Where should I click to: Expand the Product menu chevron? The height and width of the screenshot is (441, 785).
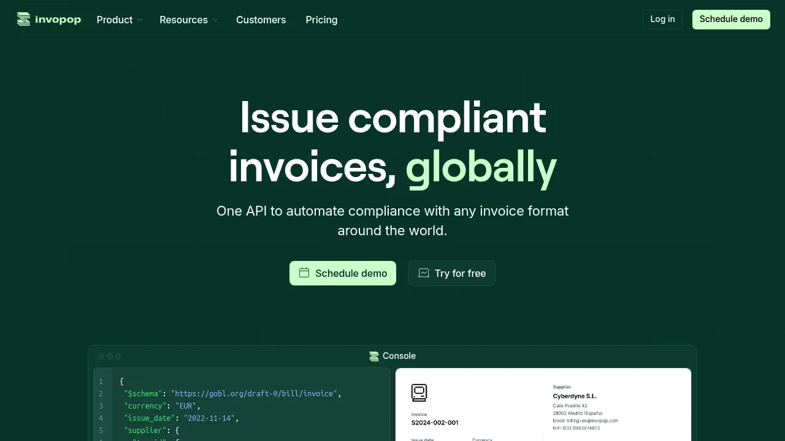pos(140,20)
